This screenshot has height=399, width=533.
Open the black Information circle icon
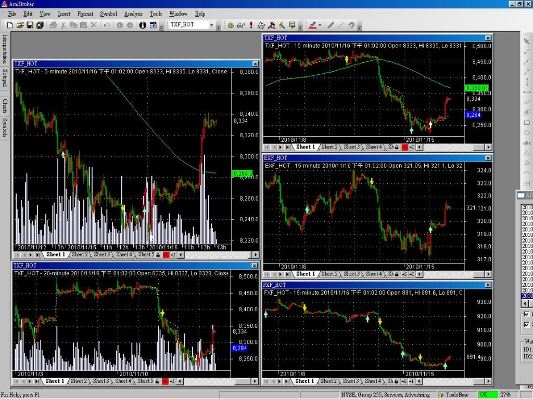(143, 25)
